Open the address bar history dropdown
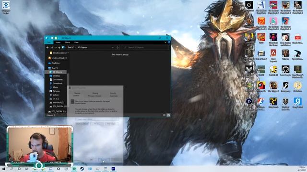This screenshot has height=172, width=307. [x=113, y=47]
